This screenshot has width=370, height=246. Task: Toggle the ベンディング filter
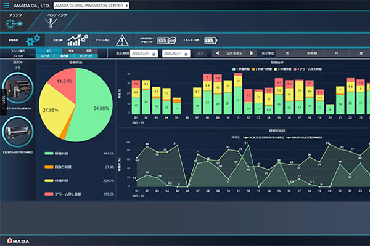86,56
